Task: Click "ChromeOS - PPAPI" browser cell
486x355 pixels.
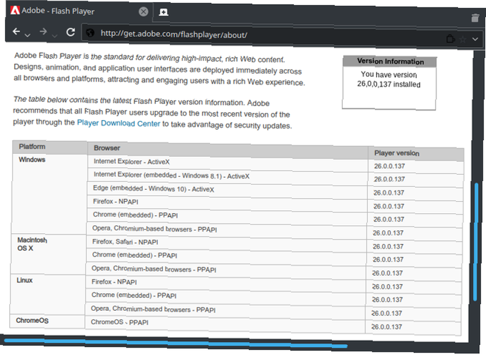Action: pos(225,324)
